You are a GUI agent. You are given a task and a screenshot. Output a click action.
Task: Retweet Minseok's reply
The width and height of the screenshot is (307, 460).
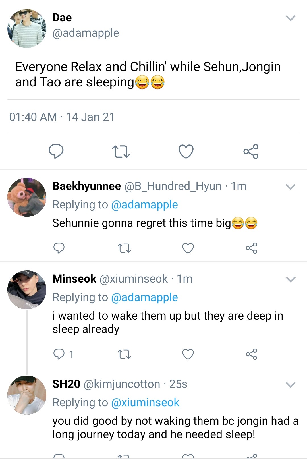click(x=124, y=354)
